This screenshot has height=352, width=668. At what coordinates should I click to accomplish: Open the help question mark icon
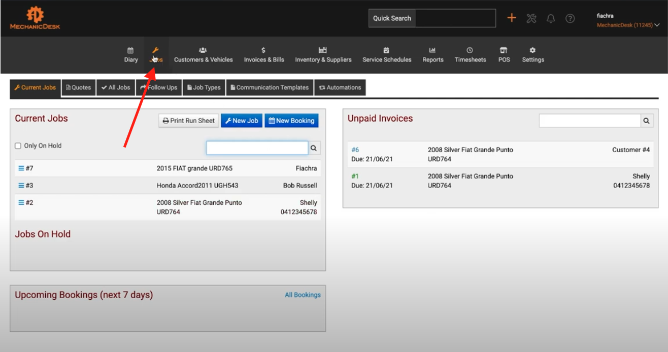coord(570,18)
